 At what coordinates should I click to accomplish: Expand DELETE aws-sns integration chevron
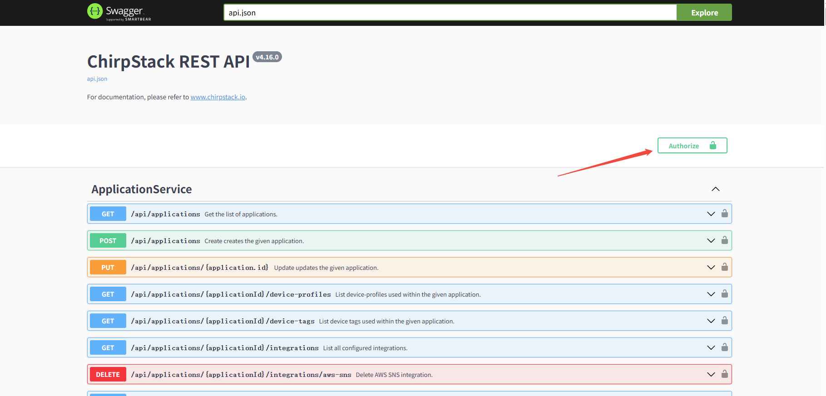pos(711,374)
